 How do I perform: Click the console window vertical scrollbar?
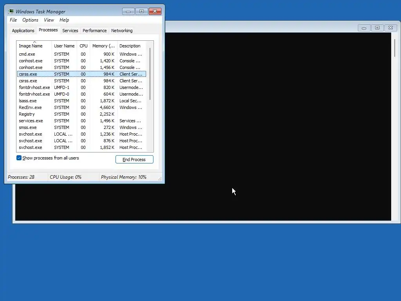pyautogui.click(x=395, y=48)
